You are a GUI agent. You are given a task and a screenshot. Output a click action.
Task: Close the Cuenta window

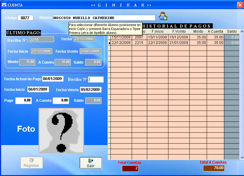[240, 5]
